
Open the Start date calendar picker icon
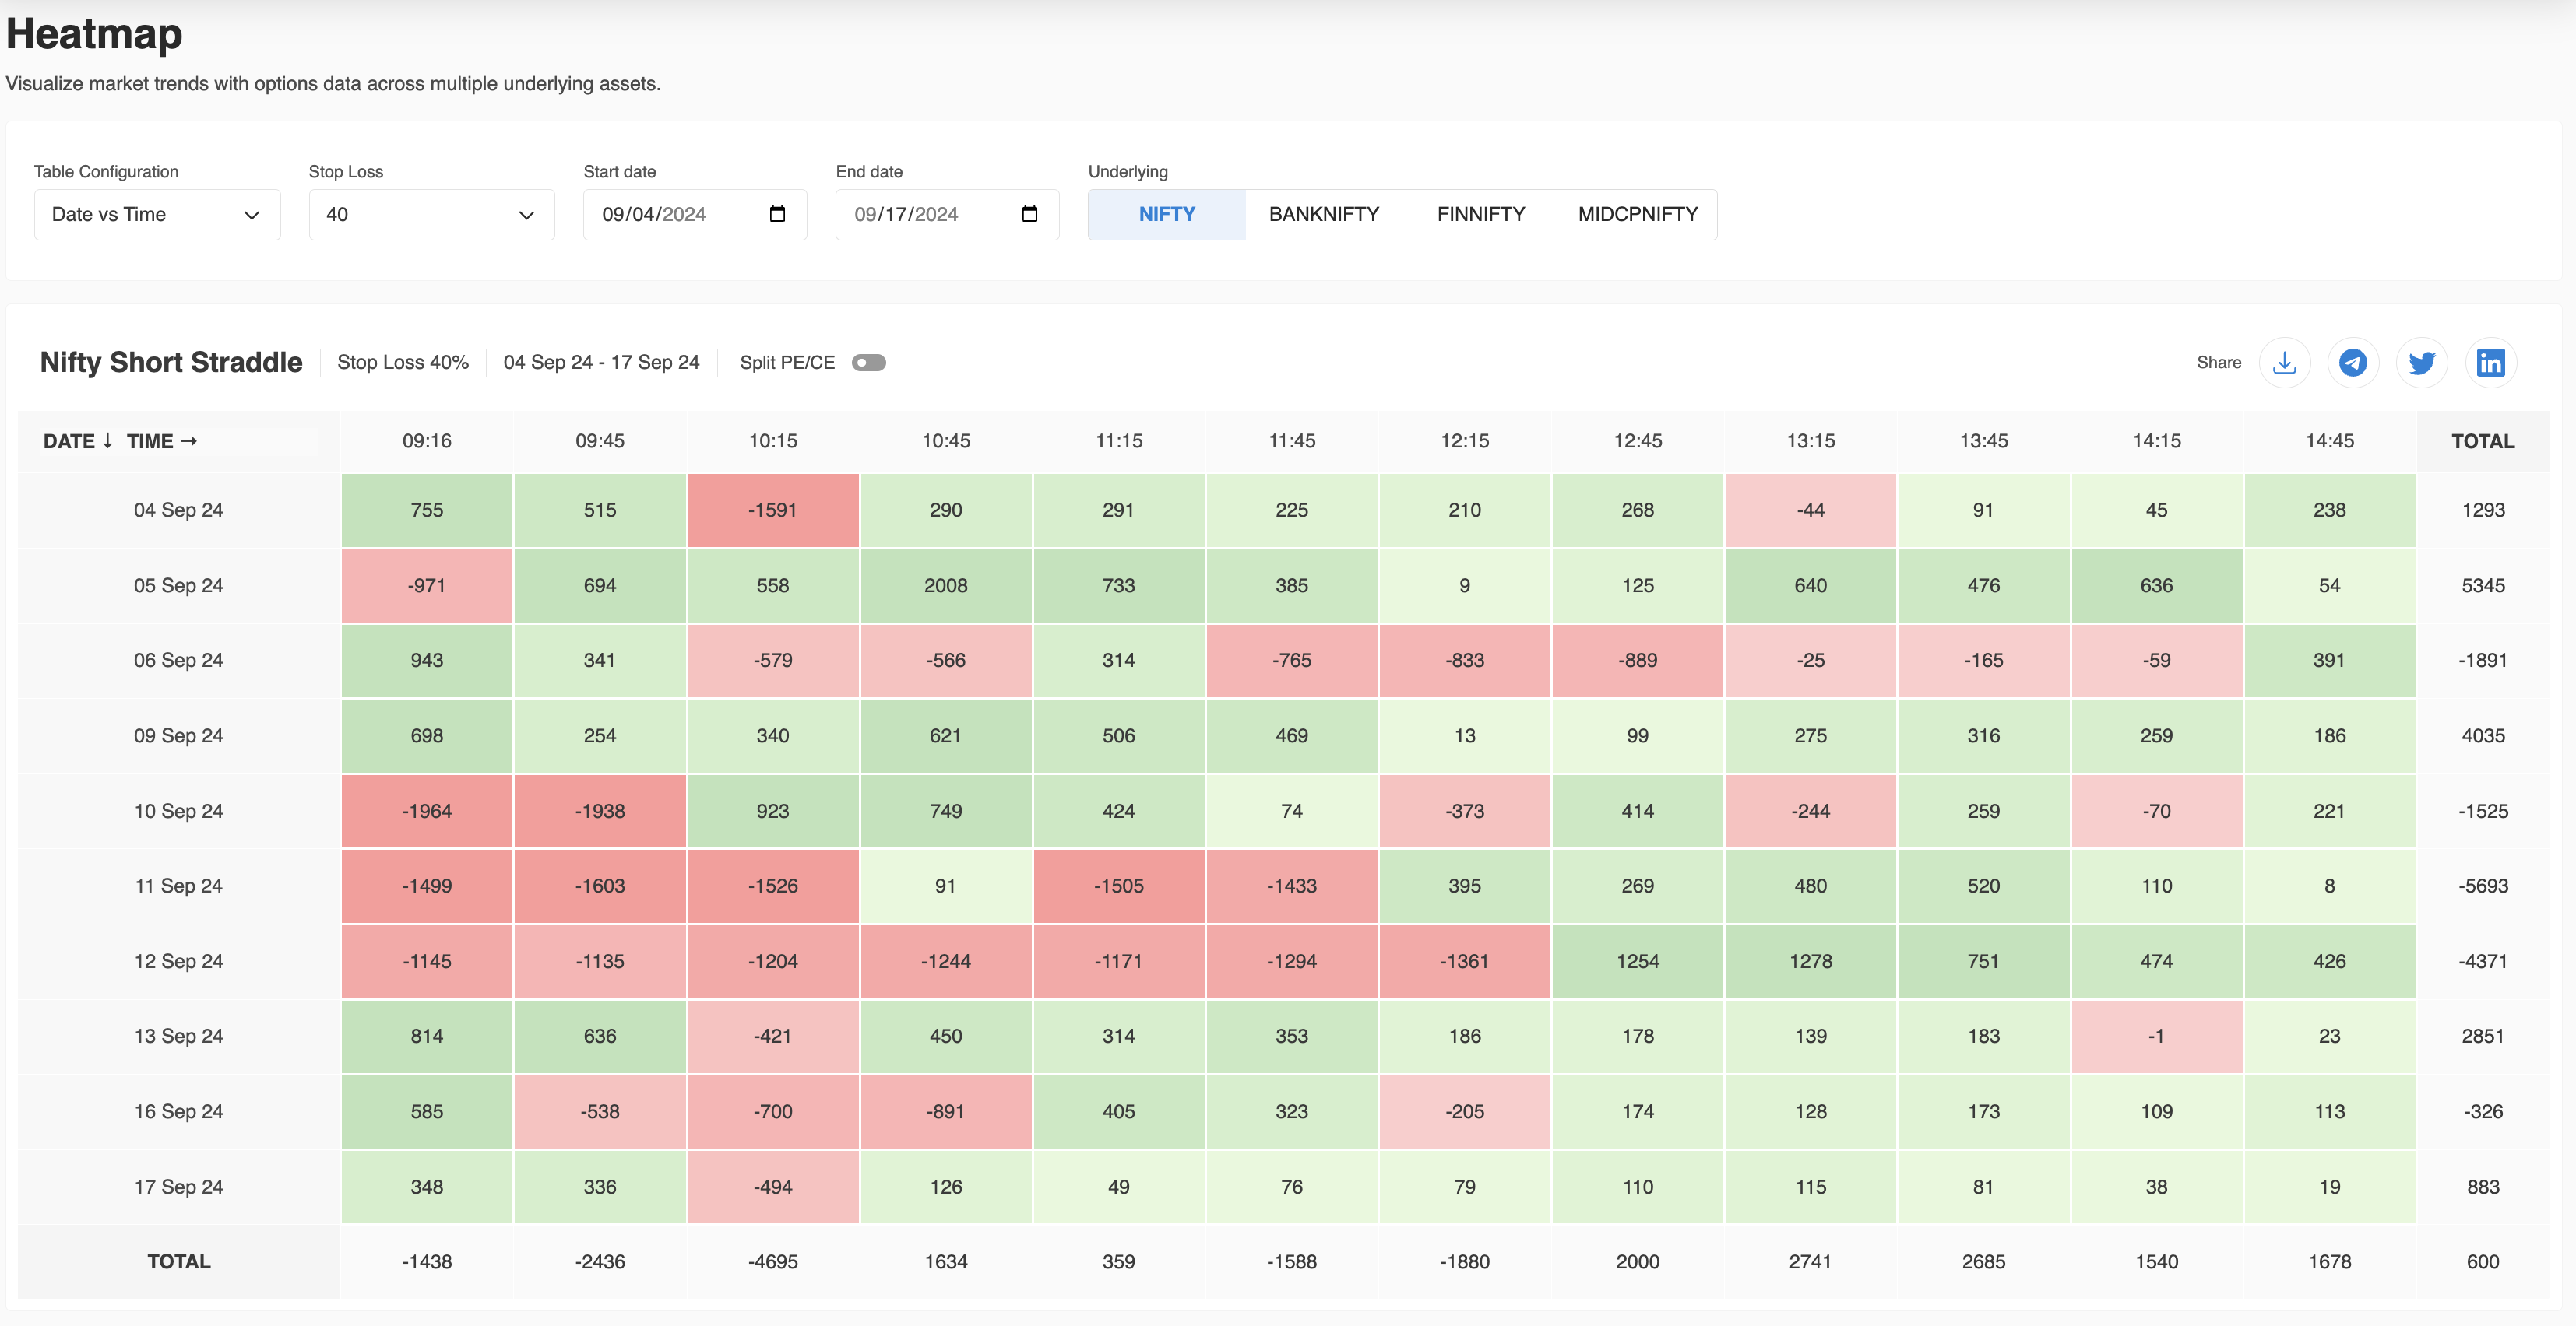tap(777, 214)
